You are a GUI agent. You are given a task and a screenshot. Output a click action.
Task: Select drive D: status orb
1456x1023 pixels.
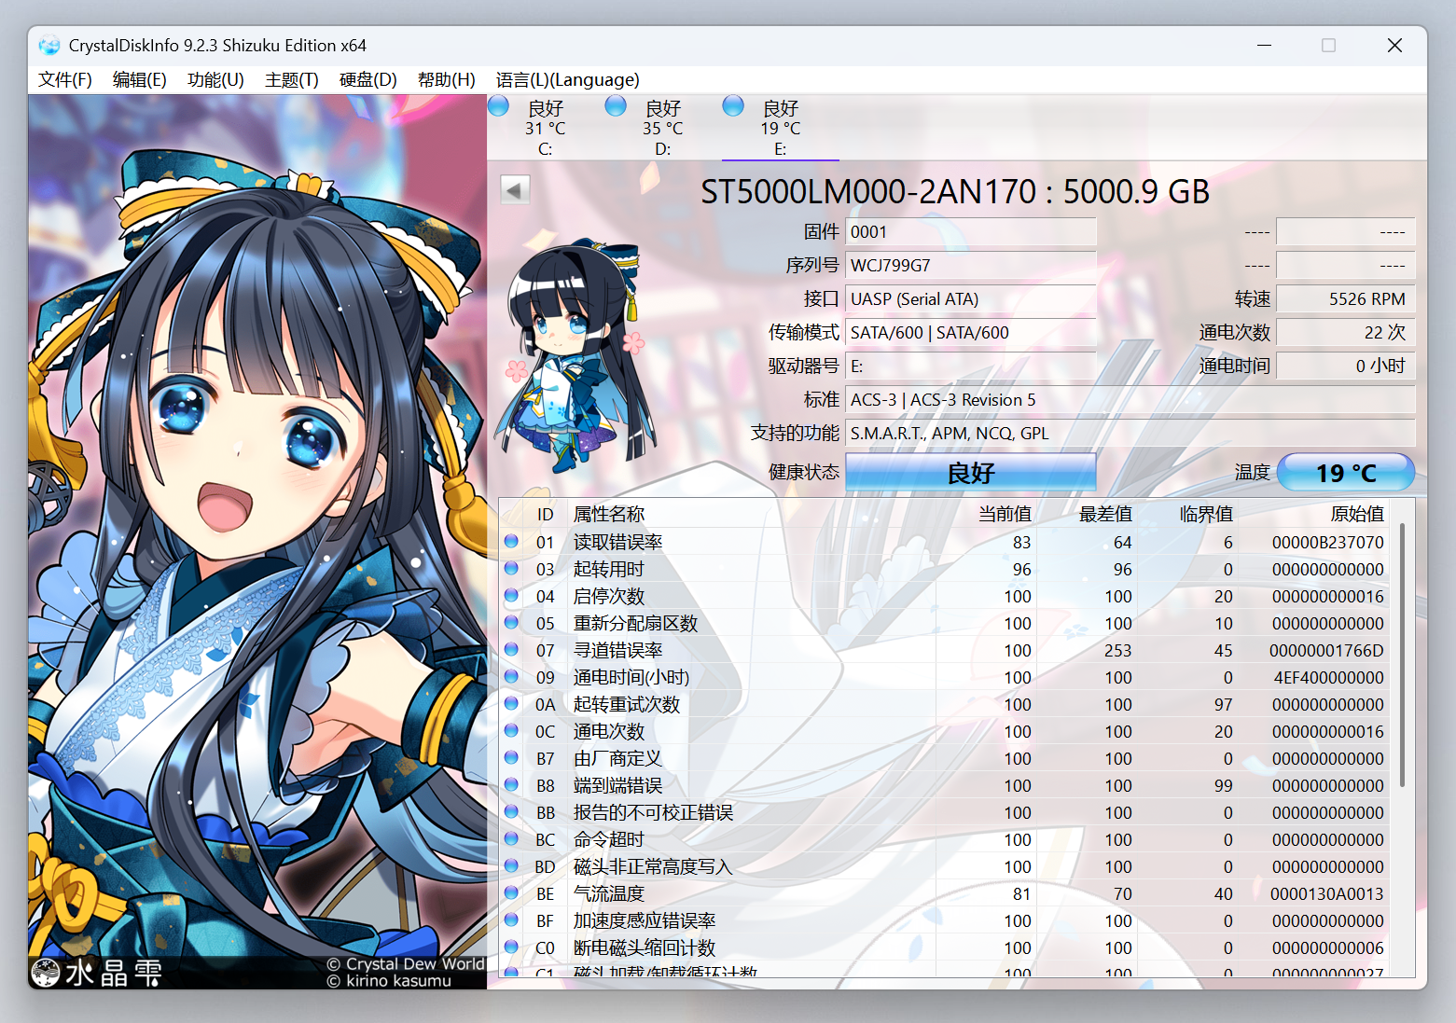616,105
